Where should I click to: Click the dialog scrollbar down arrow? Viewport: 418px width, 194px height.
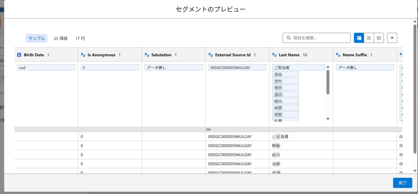coord(415,171)
